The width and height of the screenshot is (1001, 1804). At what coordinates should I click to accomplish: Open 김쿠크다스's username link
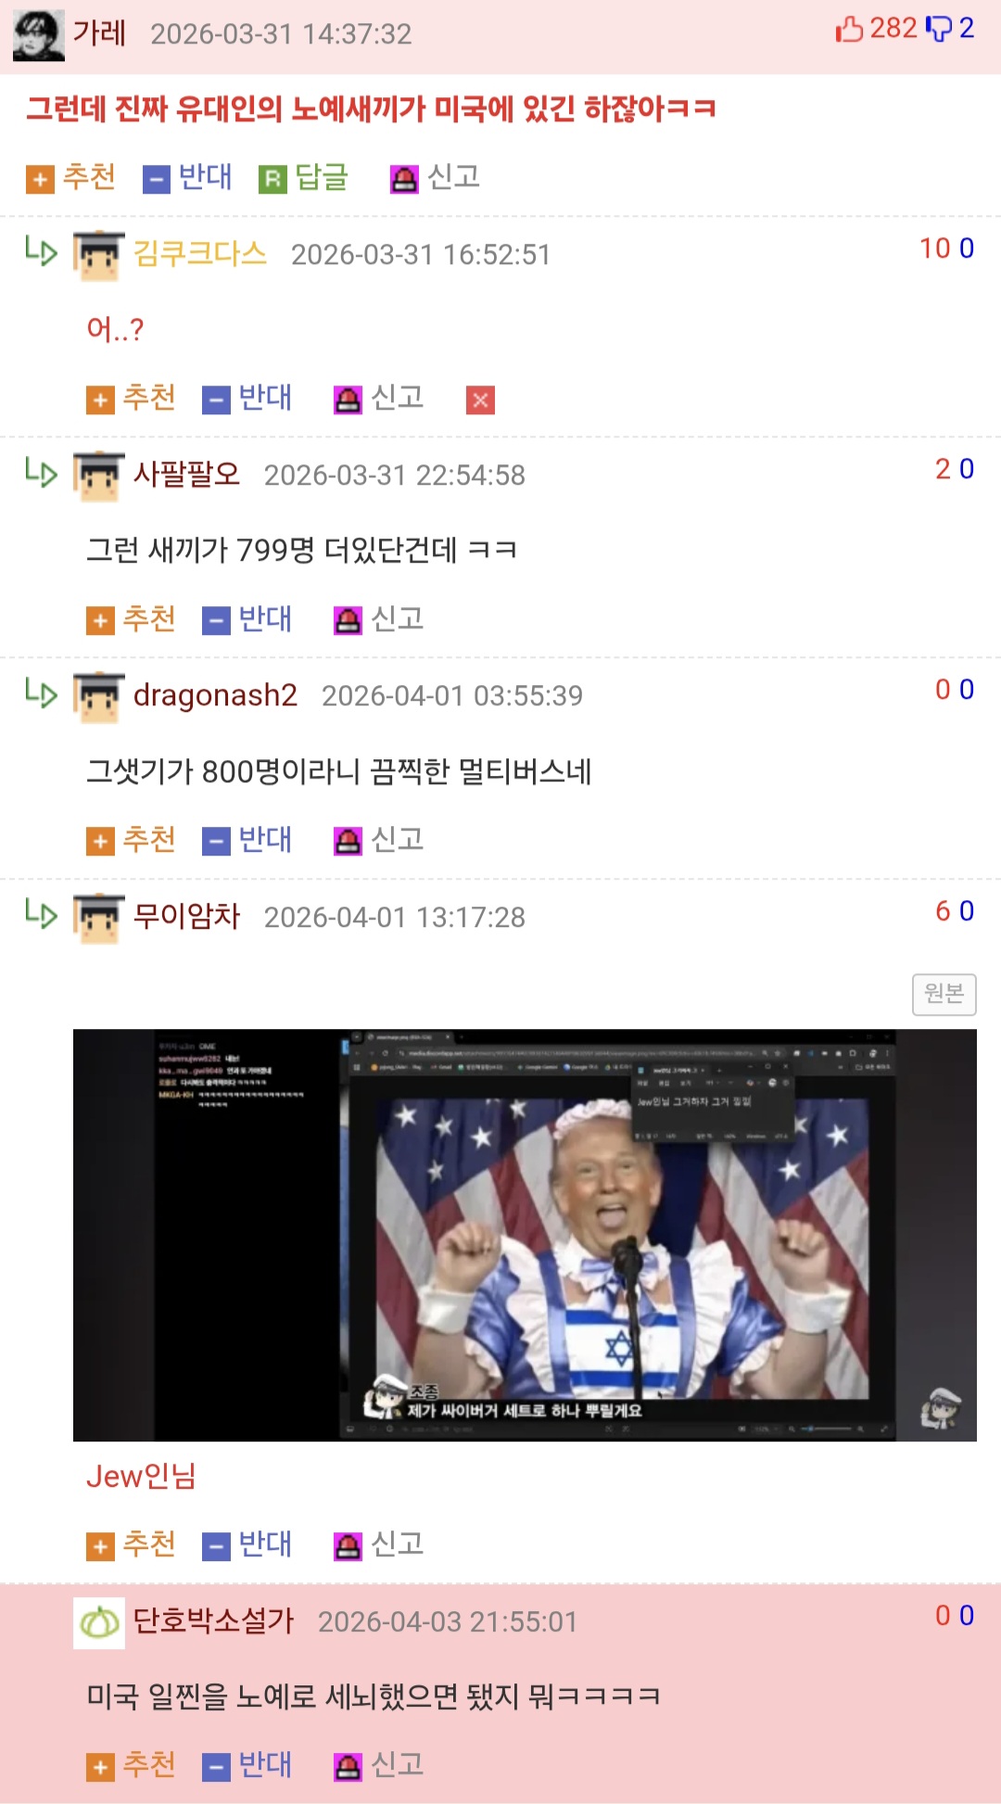pyautogui.click(x=199, y=254)
